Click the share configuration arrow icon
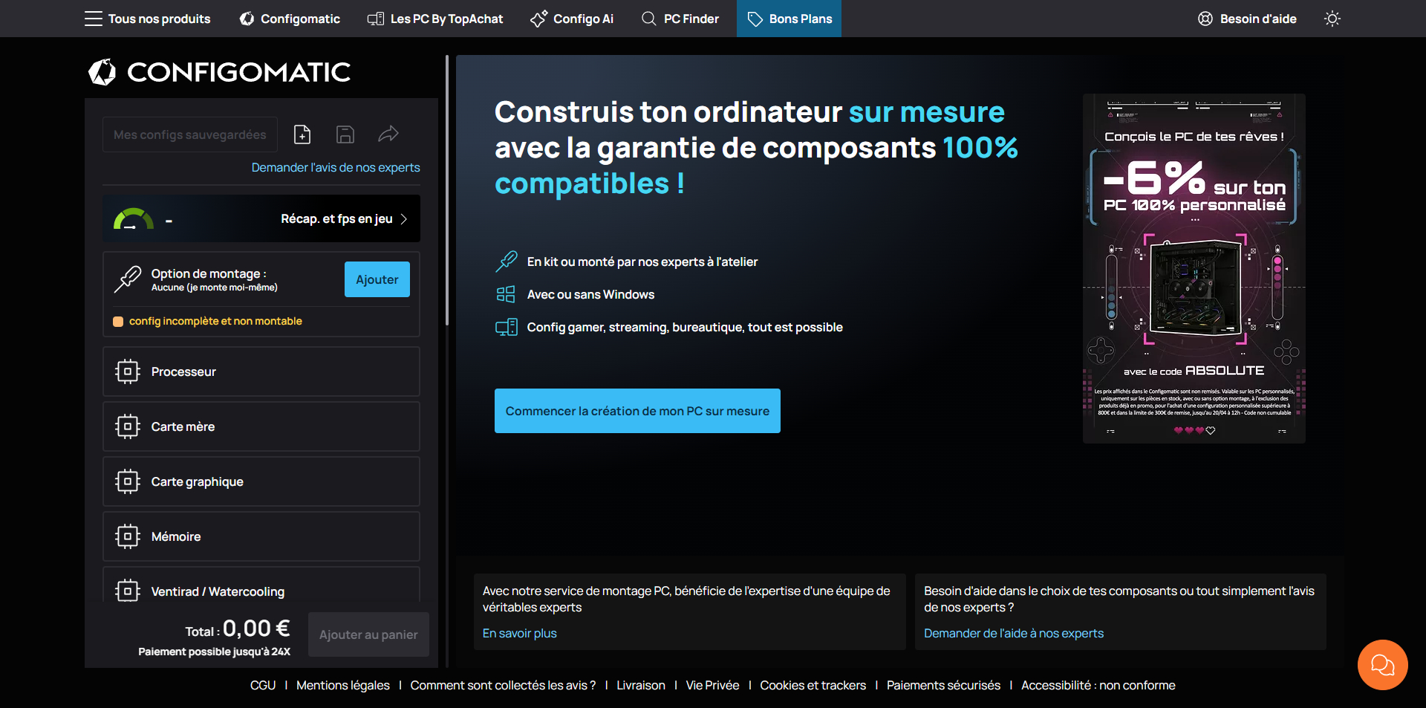1426x708 pixels. (388, 134)
